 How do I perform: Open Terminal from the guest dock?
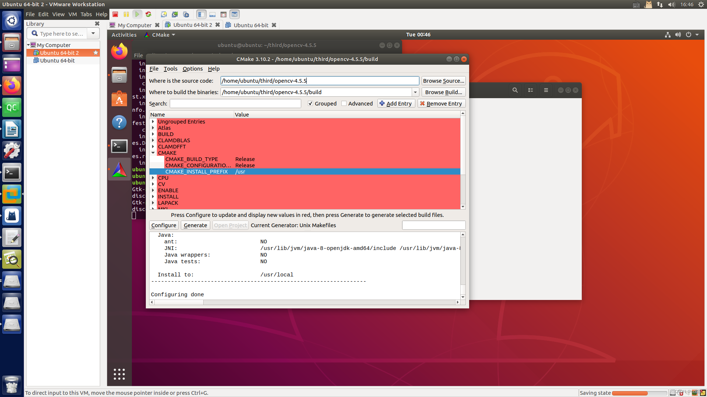(x=119, y=146)
